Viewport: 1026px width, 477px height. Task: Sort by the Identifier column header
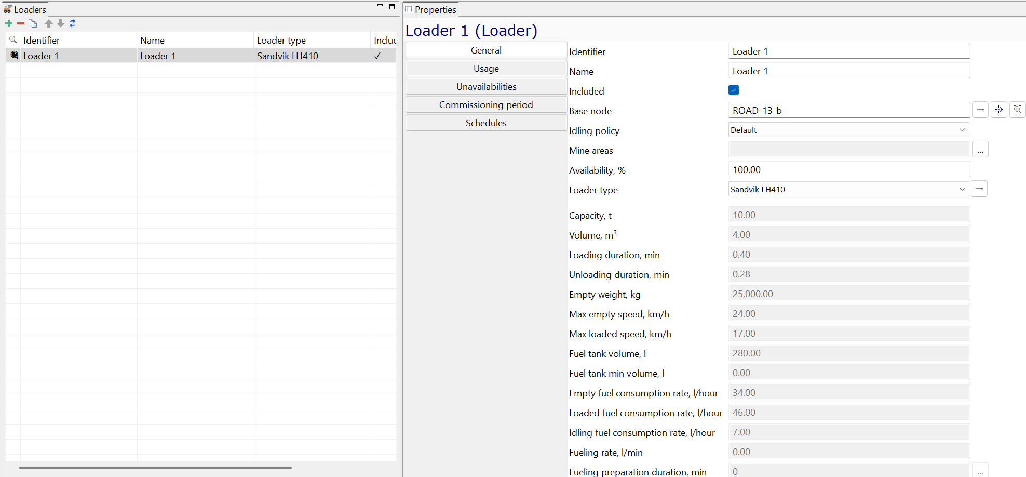(78, 40)
